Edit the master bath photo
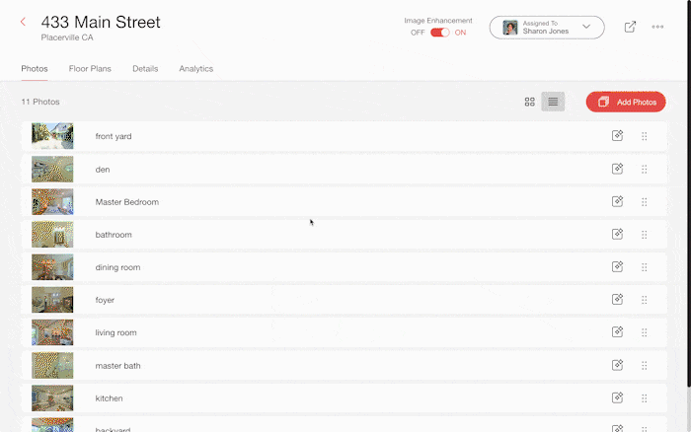The height and width of the screenshot is (432, 691). tap(617, 365)
